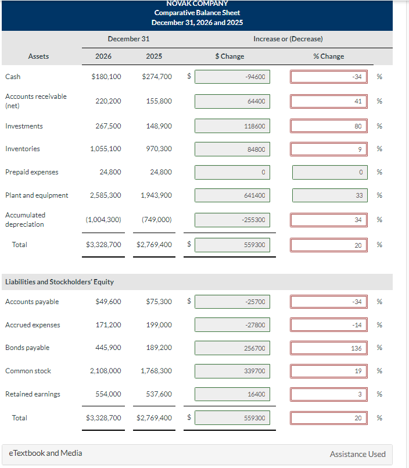Click the $ Change column header
The height and width of the screenshot is (468, 409).
click(229, 56)
